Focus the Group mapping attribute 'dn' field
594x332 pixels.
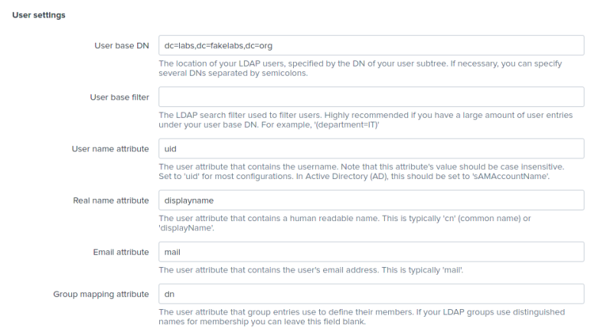click(x=370, y=294)
